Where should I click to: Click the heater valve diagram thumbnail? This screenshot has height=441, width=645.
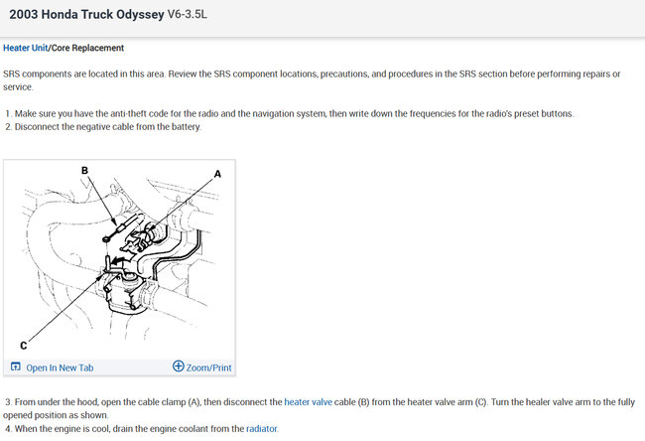119,259
